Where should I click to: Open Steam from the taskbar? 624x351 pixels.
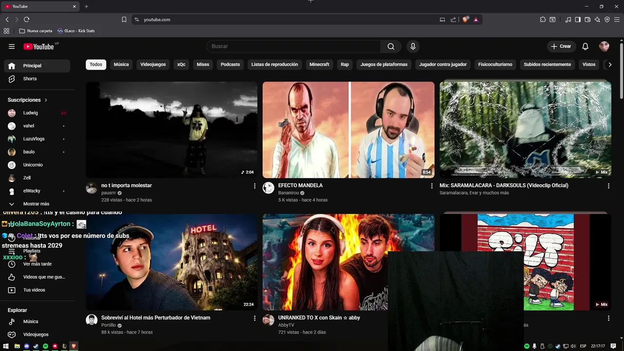pos(36,346)
